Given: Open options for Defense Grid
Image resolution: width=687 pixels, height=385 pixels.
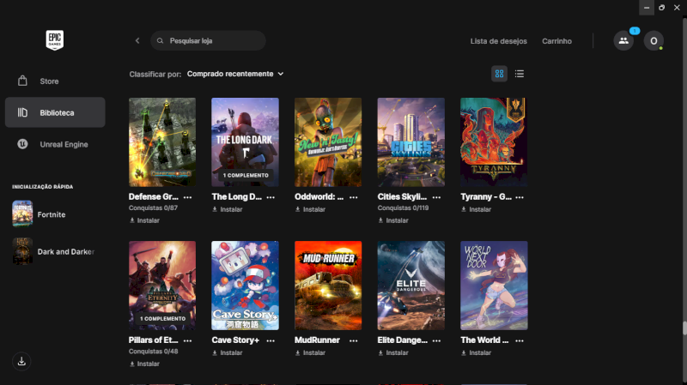Looking at the screenshot, I should 187,197.
